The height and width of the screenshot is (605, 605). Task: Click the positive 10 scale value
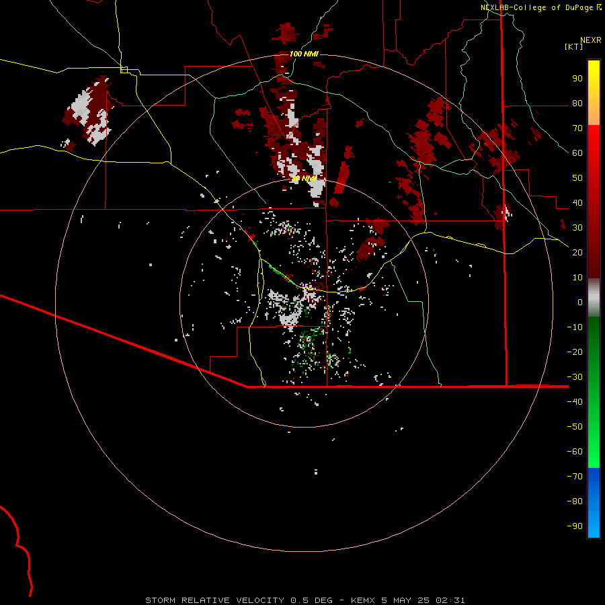[577, 278]
